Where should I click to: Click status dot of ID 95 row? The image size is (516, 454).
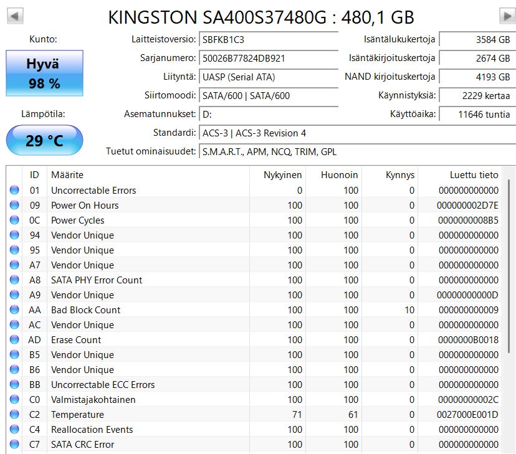[x=14, y=250]
